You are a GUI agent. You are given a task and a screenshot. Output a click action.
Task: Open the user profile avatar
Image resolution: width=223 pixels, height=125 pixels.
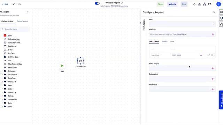coord(218,4)
